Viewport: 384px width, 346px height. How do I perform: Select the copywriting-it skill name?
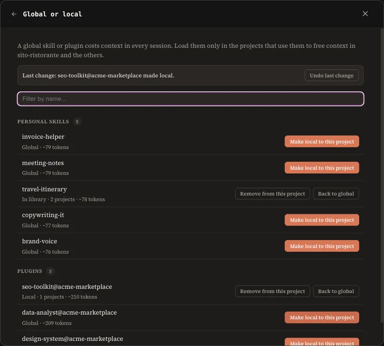43,215
